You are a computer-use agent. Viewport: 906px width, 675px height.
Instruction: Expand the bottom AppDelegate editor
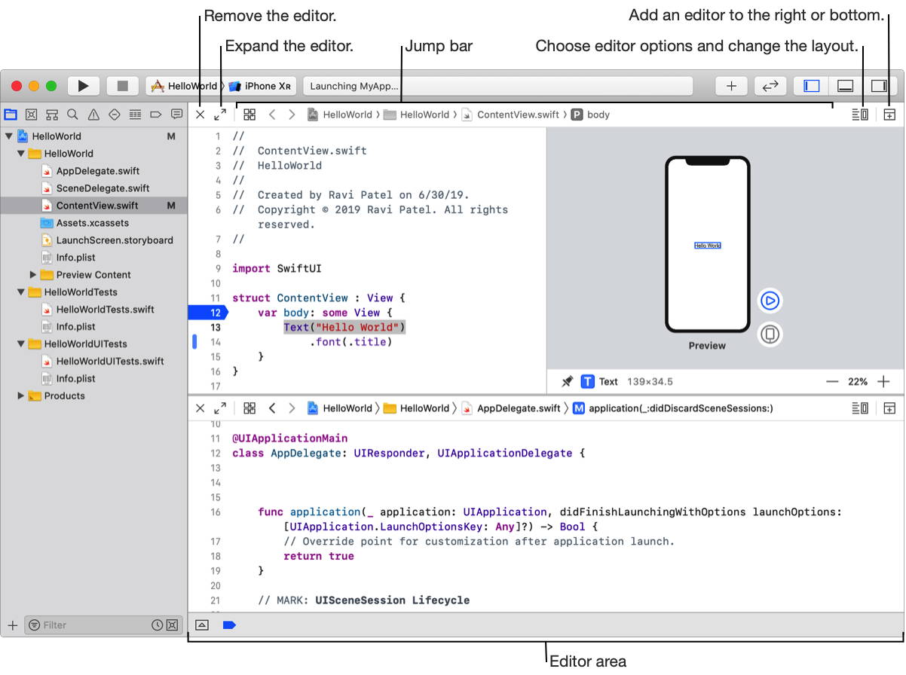tap(220, 408)
